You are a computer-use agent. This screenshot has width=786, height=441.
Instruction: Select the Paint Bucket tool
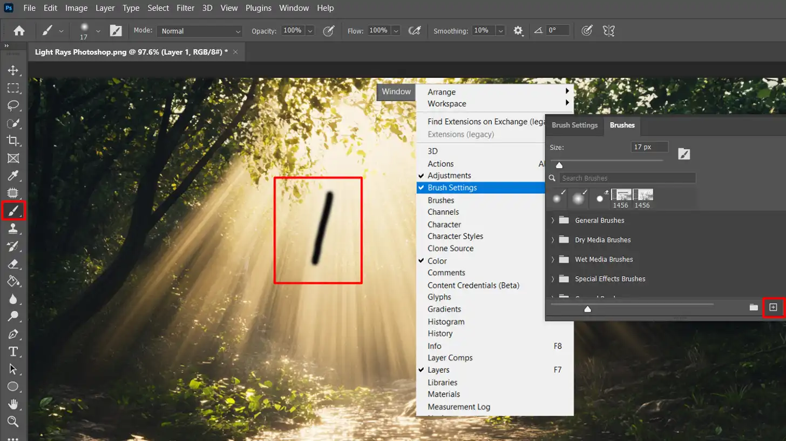[x=13, y=282]
